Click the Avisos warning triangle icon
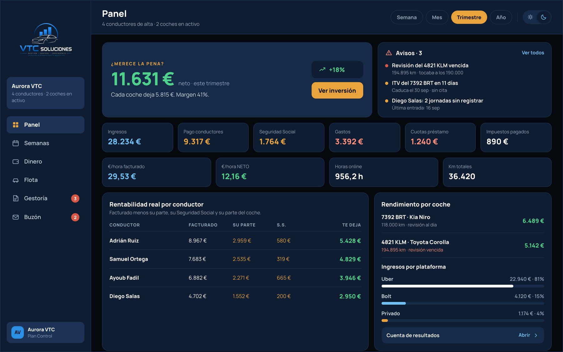563x352 pixels. (x=389, y=53)
